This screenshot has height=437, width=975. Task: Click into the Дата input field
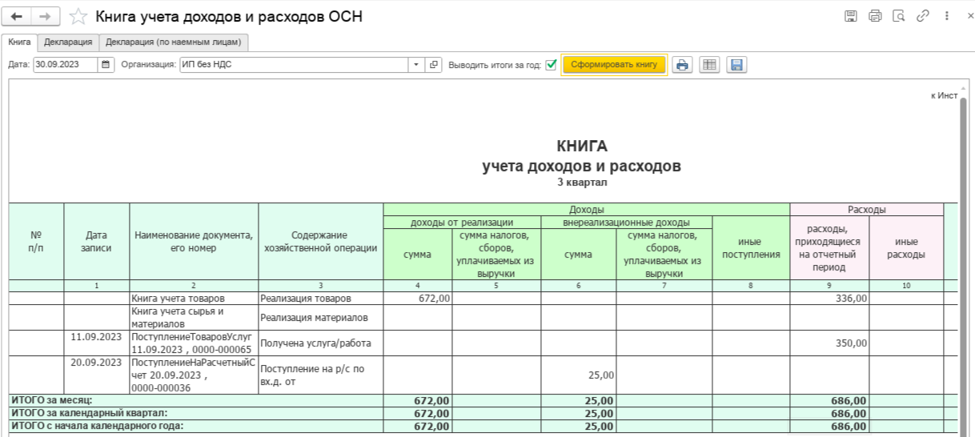64,66
